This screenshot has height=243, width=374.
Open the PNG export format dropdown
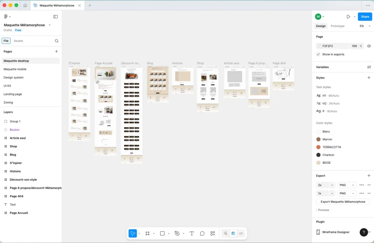coord(346,185)
